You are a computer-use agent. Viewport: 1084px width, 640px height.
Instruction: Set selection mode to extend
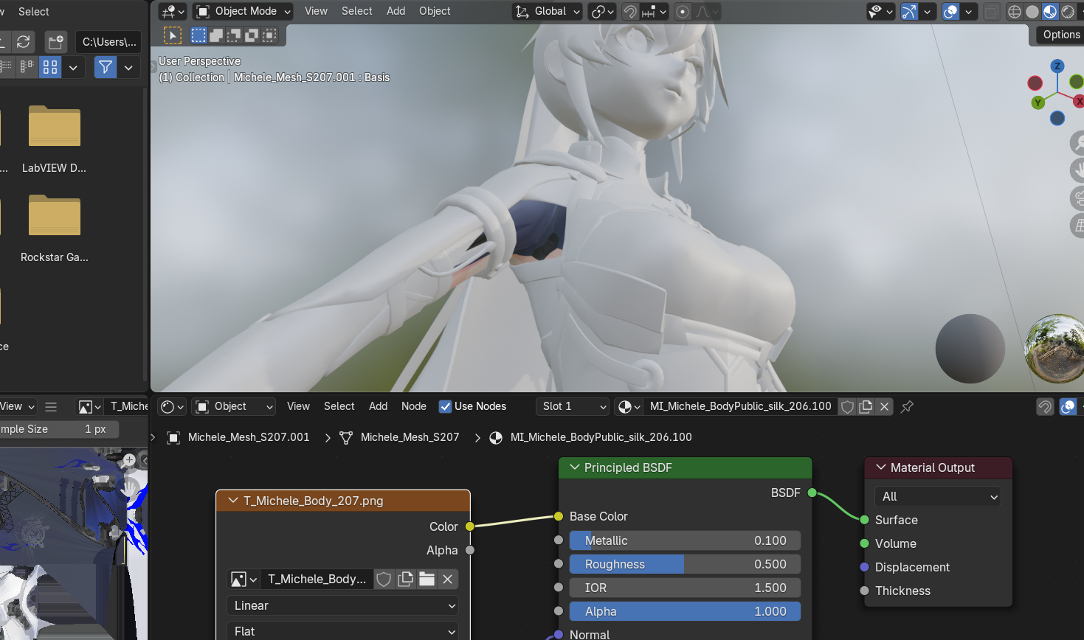coord(216,35)
